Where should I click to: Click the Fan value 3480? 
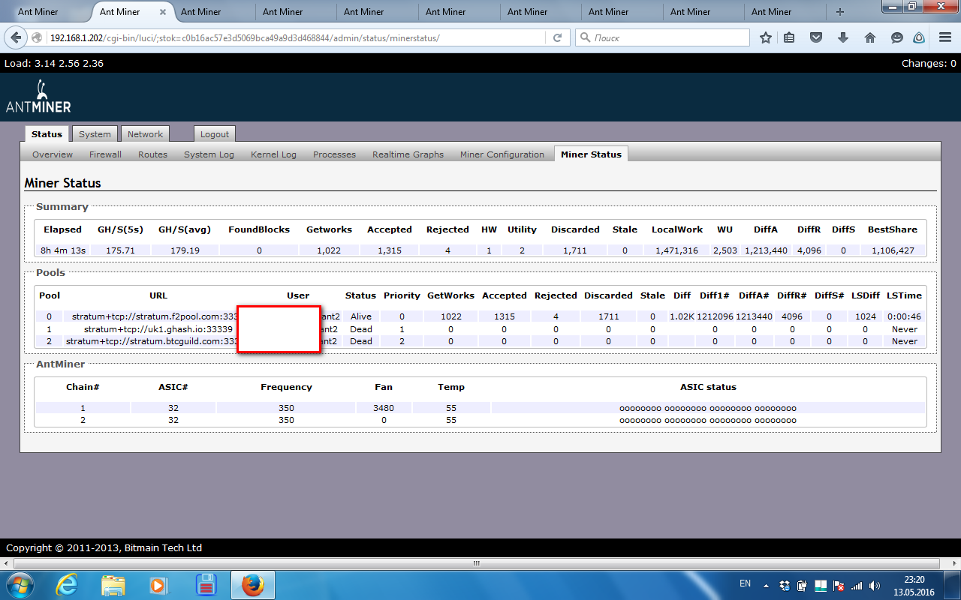[x=384, y=408]
